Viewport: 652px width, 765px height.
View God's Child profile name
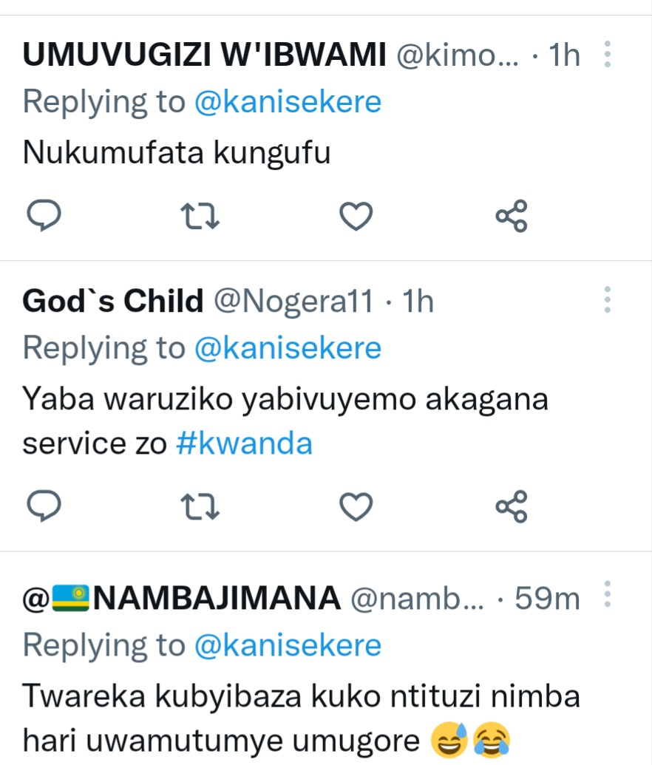(112, 302)
